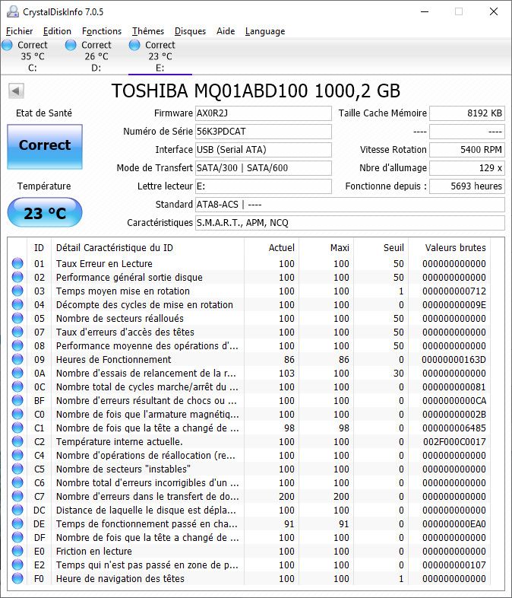Select the E: disk tab at 23 °C

tap(160, 56)
